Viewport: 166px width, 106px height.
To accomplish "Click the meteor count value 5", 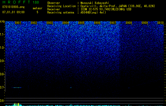I will tap(37, 12).
